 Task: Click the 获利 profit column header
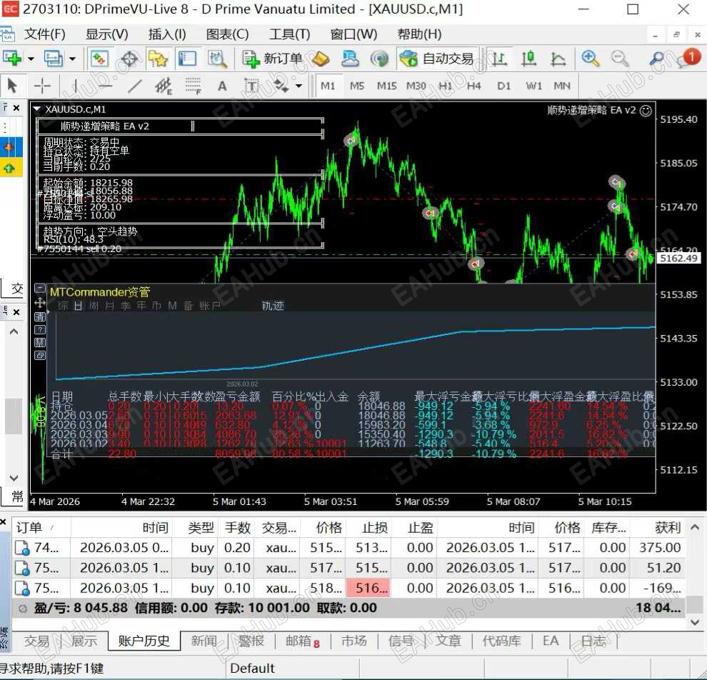point(667,527)
